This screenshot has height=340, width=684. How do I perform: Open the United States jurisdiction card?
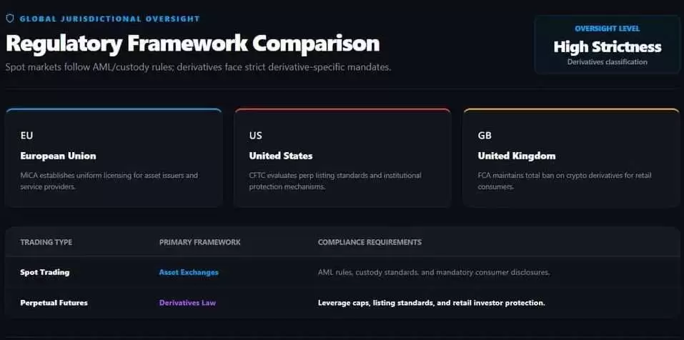click(x=342, y=158)
